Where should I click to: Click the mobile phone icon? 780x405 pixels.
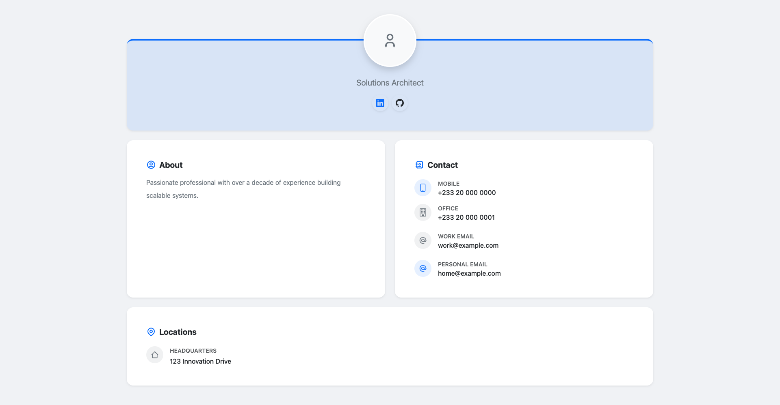pyautogui.click(x=423, y=188)
